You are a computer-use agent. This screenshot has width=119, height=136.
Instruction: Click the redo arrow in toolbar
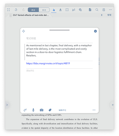tap(24, 10)
